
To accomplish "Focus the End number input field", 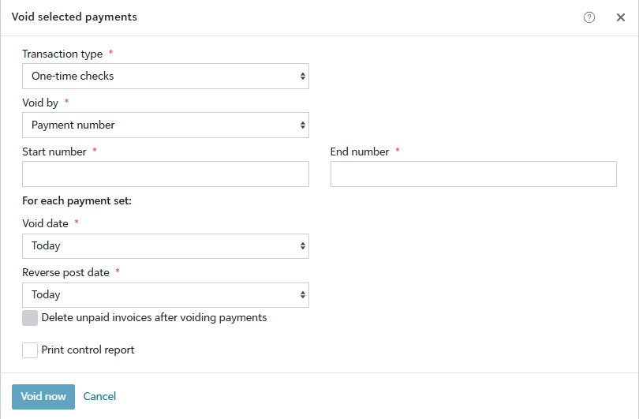I will 473,174.
